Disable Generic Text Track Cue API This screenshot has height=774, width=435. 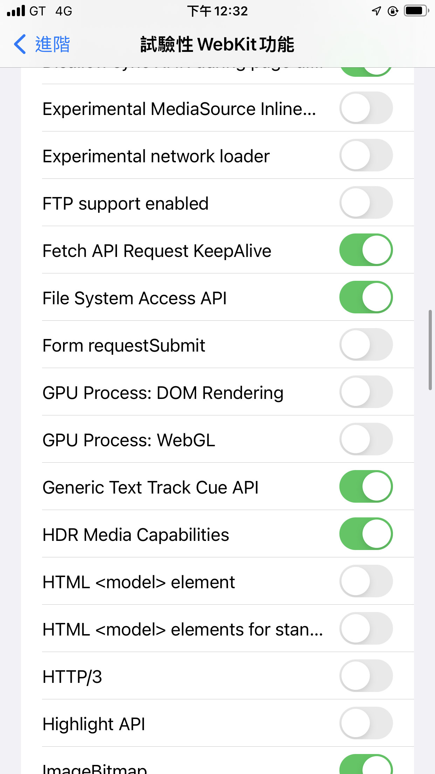coord(366,487)
